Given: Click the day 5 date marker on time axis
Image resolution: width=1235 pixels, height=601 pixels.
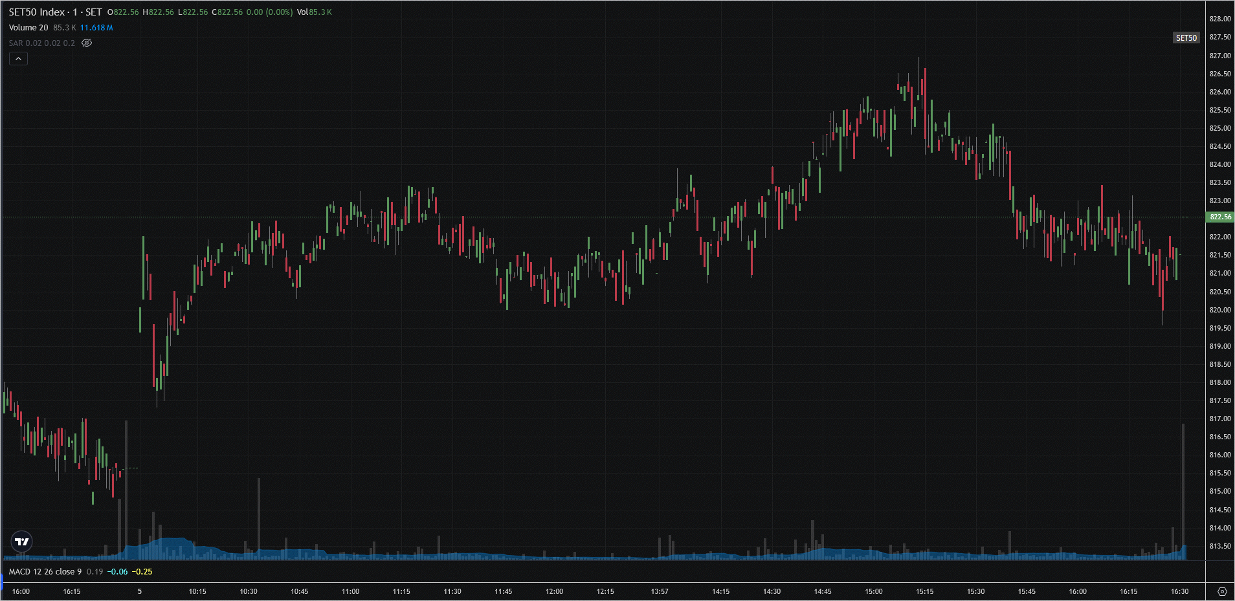Looking at the screenshot, I should click(140, 591).
